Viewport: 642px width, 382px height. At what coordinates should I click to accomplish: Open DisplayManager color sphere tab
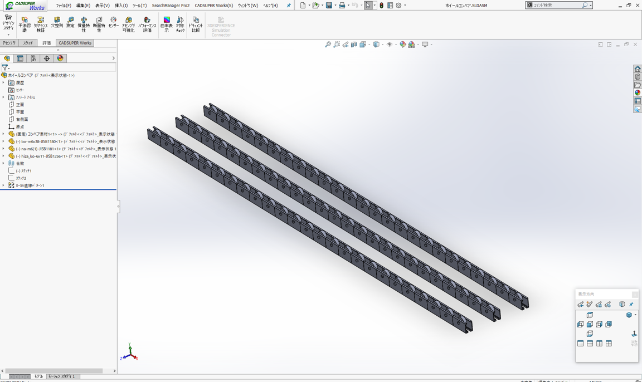[60, 58]
